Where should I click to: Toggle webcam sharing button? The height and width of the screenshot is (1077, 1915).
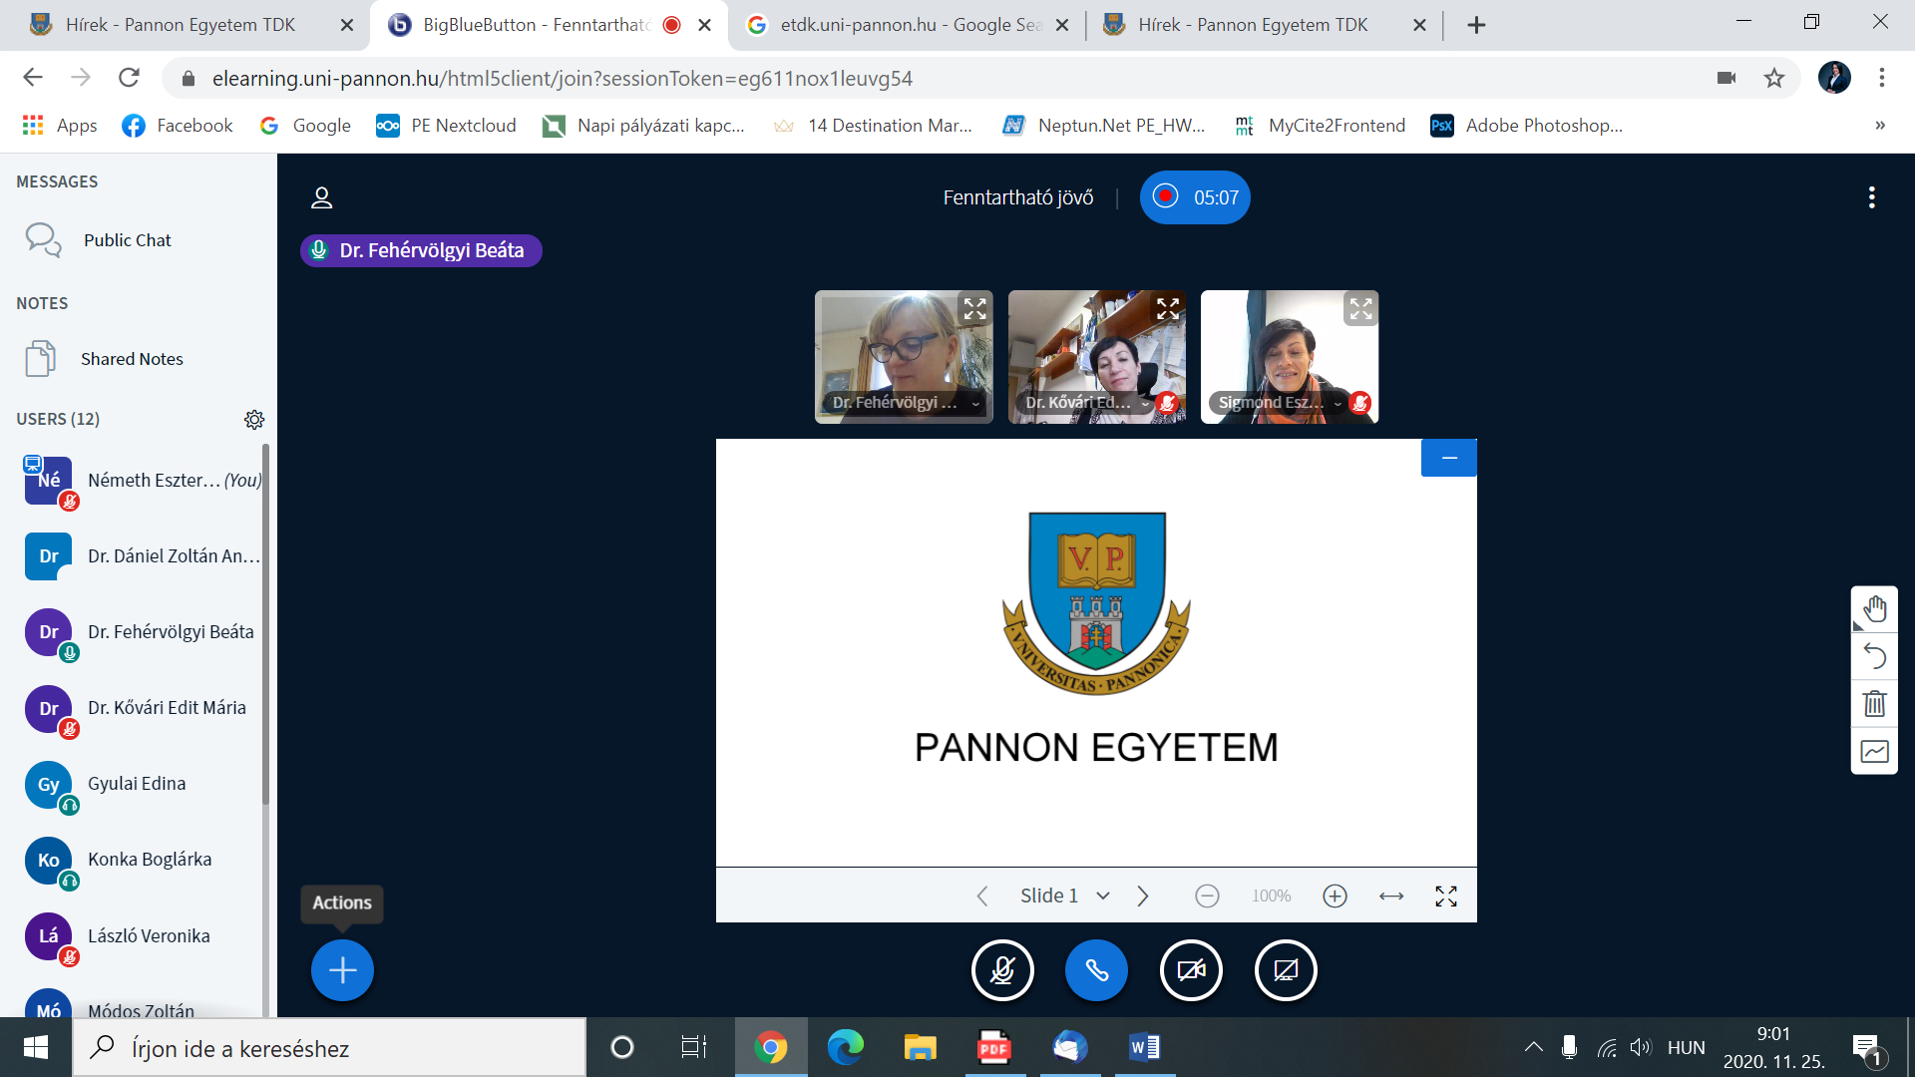(1191, 970)
